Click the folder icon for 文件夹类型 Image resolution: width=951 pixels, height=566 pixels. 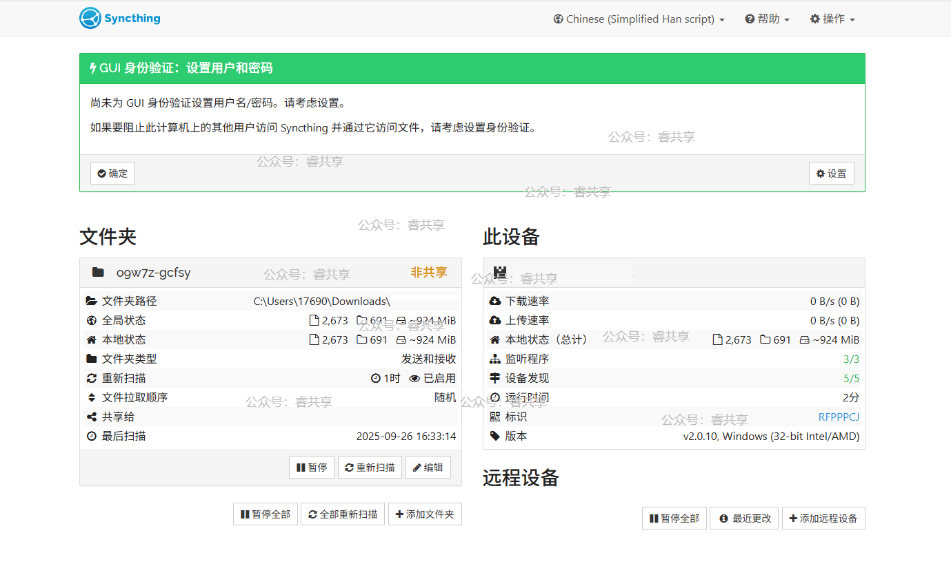(91, 359)
